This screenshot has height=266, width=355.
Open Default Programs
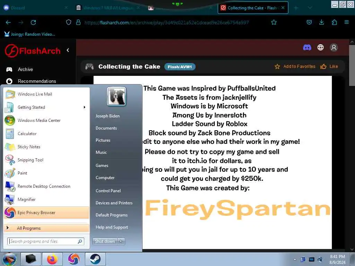pyautogui.click(x=112, y=215)
